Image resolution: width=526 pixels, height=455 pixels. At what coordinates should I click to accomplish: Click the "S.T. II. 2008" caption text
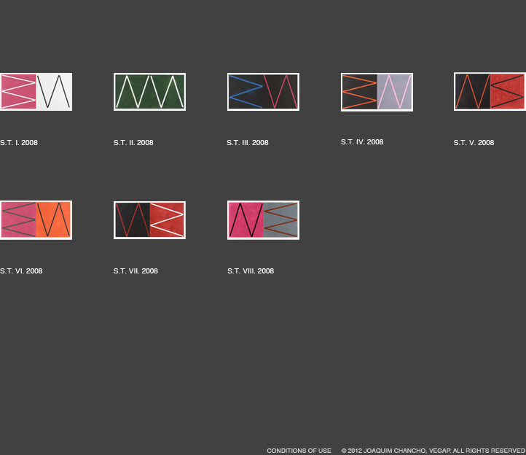(133, 143)
